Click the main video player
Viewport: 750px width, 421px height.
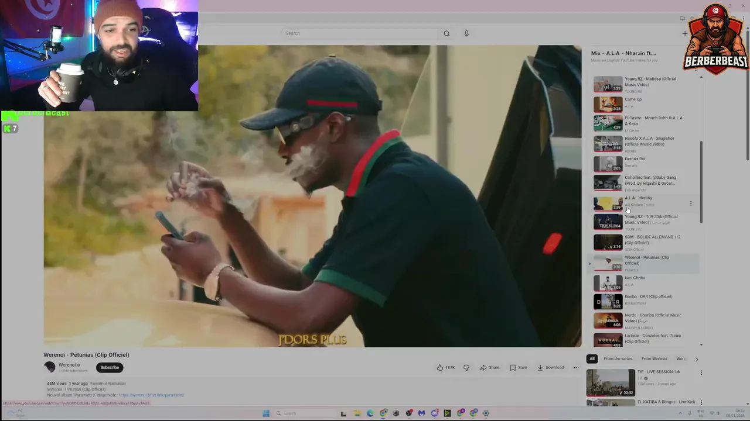[x=312, y=196]
